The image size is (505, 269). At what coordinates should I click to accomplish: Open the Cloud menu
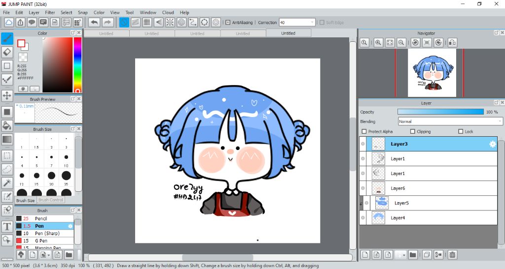click(x=168, y=12)
